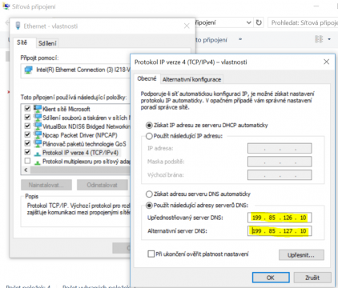Expand the address bar history dropdown
The width and height of the screenshot is (338, 288).
click(248, 22)
